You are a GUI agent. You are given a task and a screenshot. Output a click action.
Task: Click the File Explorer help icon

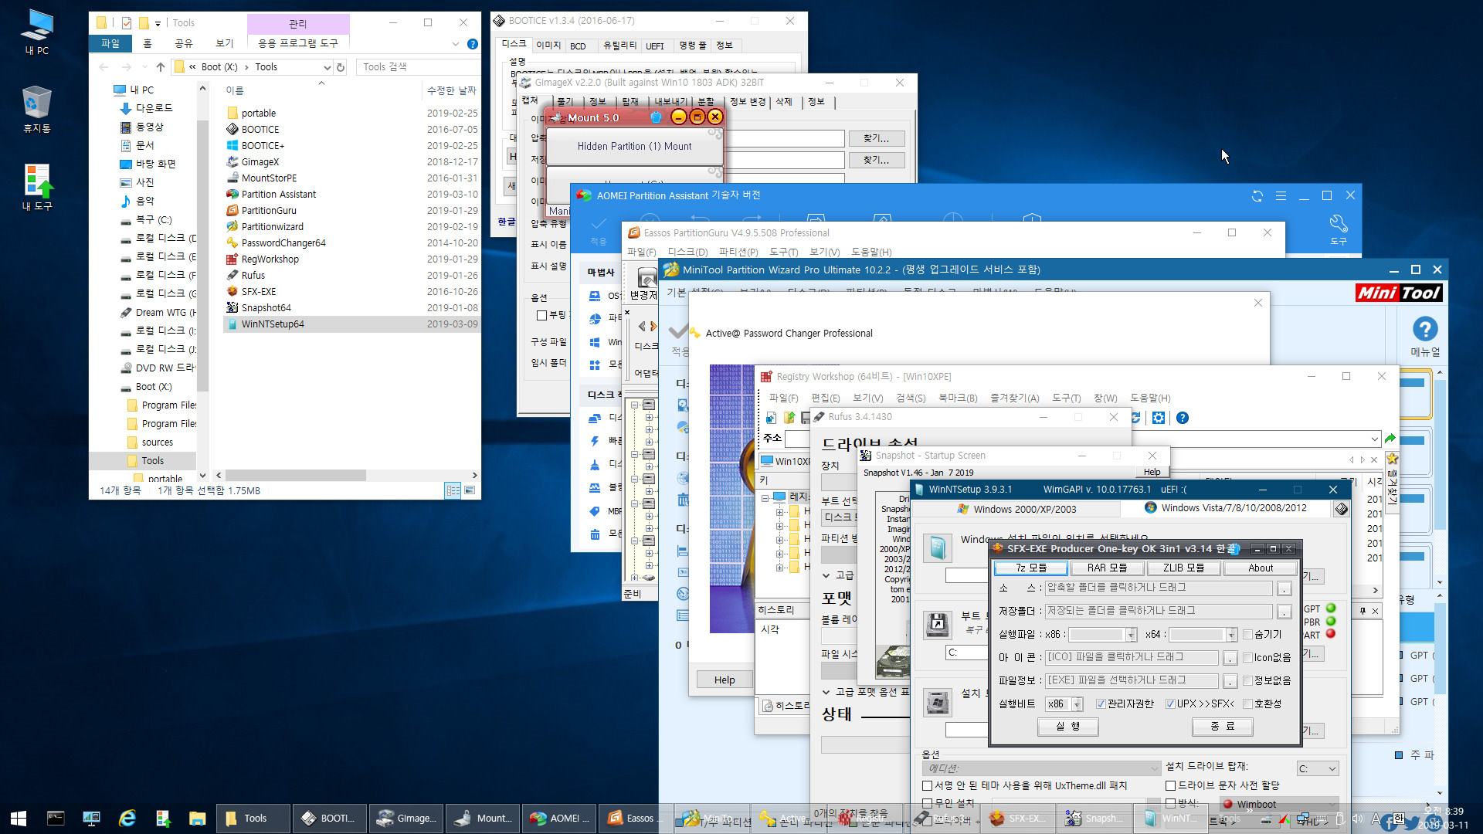(x=473, y=44)
